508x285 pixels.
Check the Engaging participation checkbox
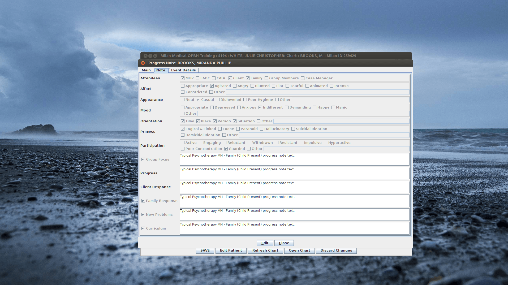200,142
